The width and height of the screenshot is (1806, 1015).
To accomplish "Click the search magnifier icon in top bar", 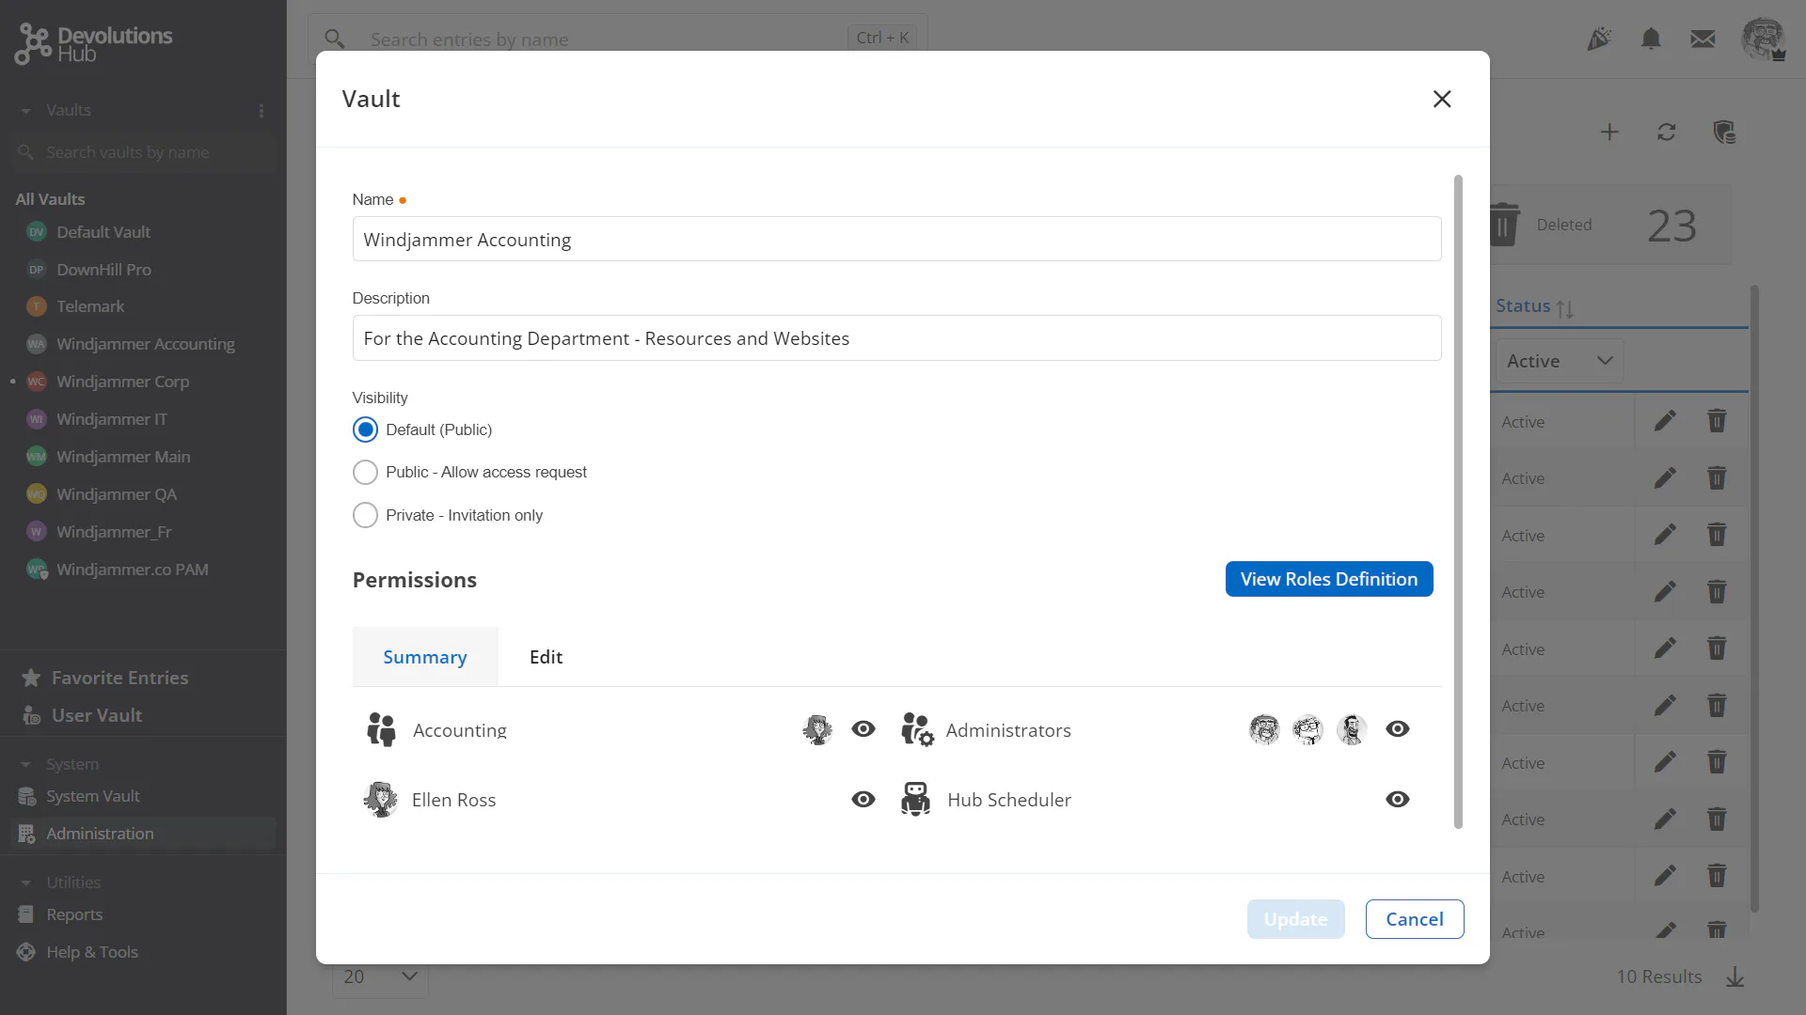I will tap(335, 39).
